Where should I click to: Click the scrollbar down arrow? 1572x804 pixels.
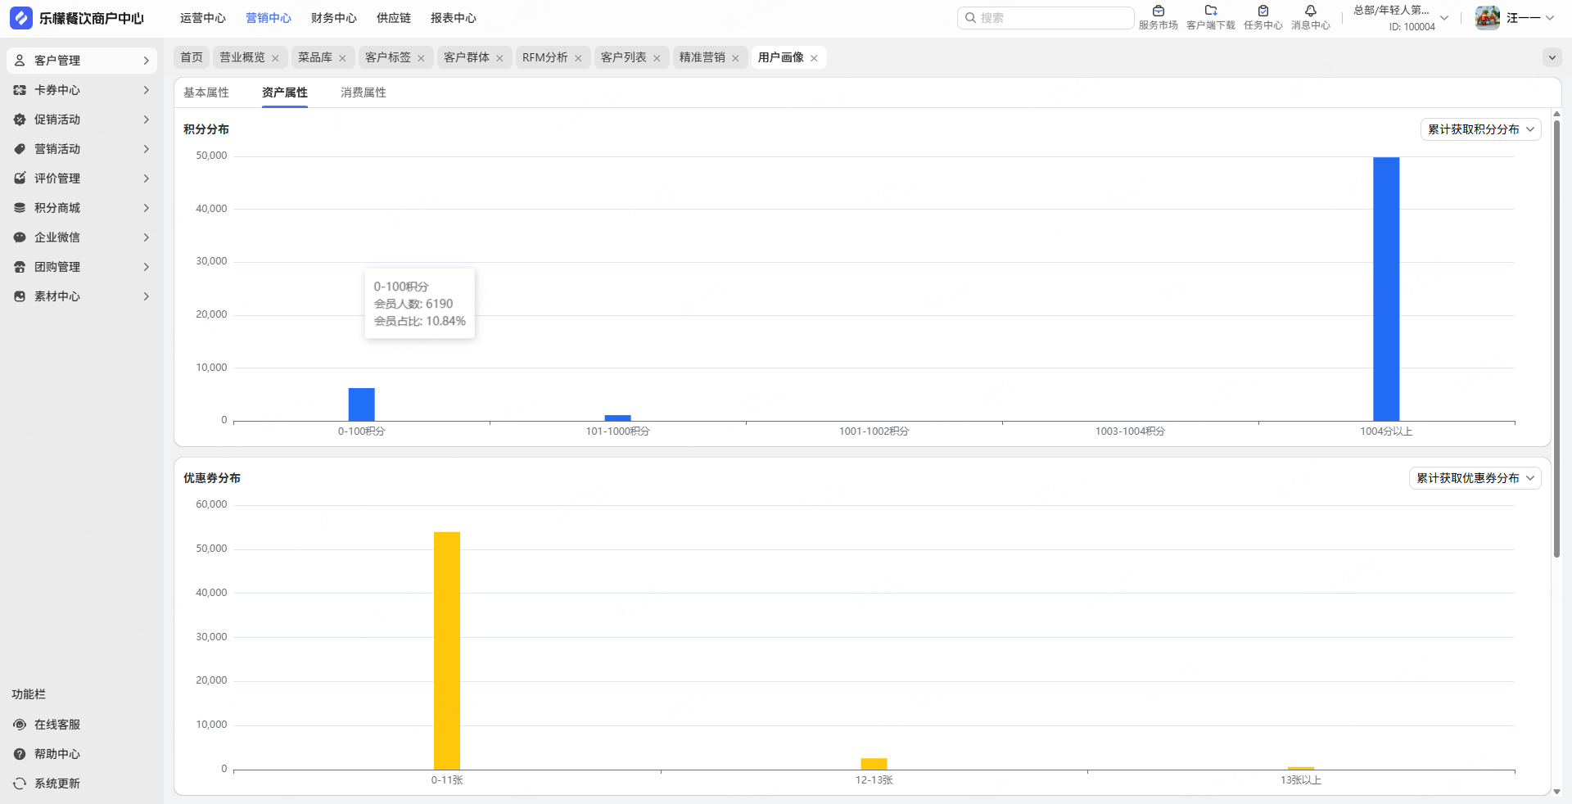click(1556, 792)
